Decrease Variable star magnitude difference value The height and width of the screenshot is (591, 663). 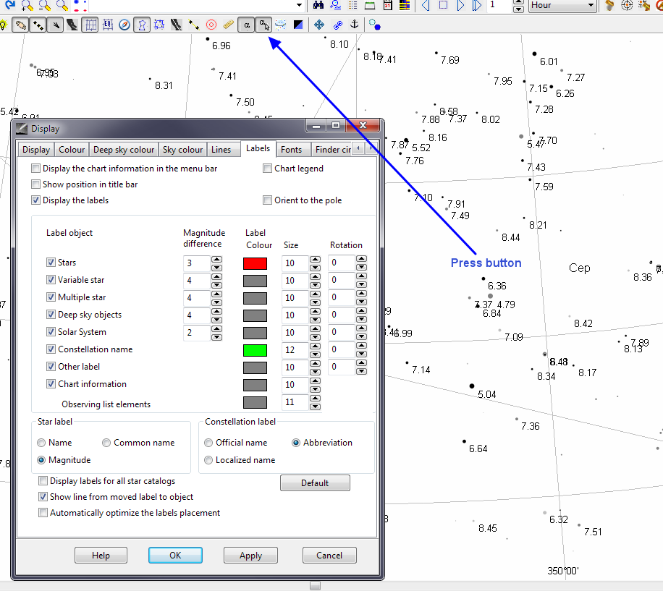tap(216, 285)
